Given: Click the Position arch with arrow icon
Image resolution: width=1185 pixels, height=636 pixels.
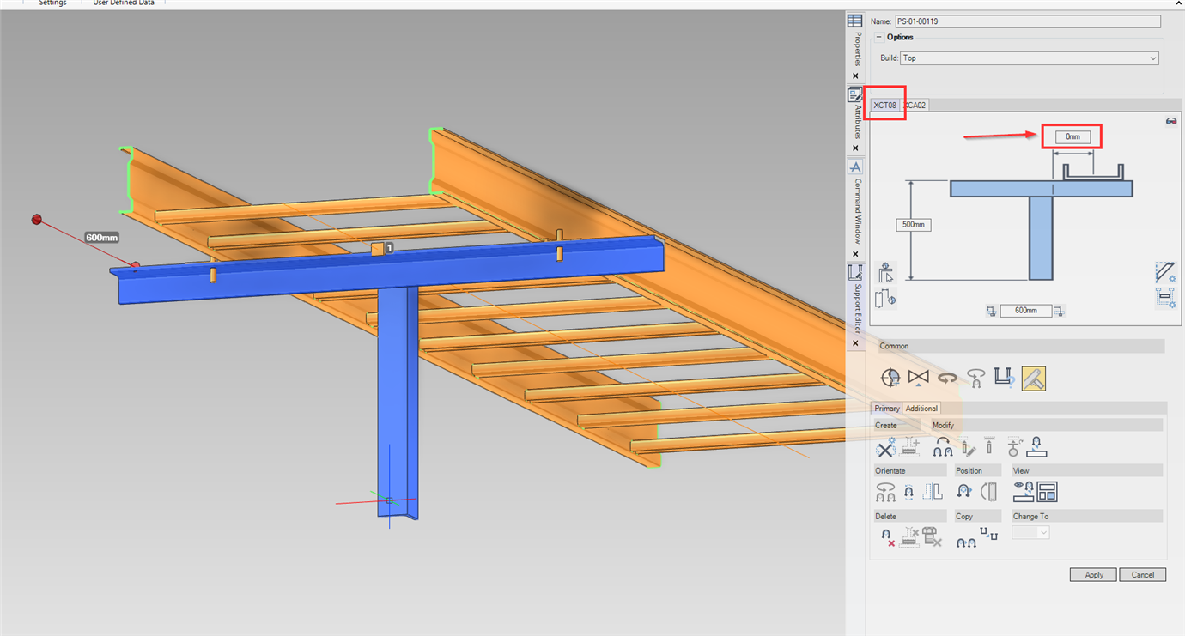Looking at the screenshot, I should coord(965,492).
